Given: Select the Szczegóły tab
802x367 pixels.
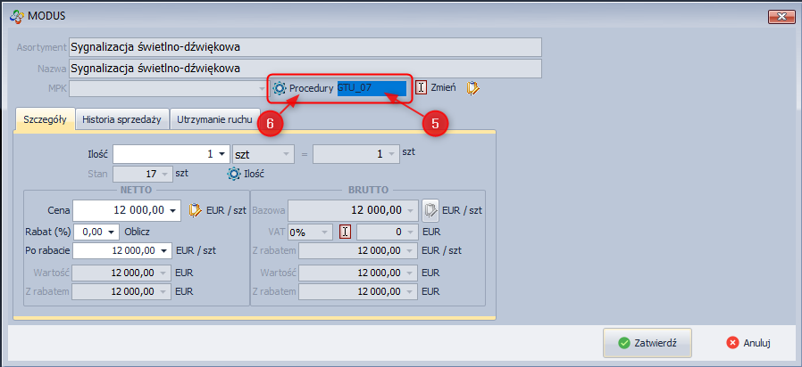Looking at the screenshot, I should [44, 118].
